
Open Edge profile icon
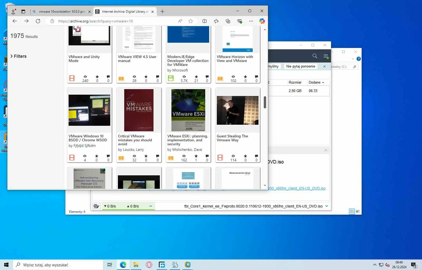(13, 12)
